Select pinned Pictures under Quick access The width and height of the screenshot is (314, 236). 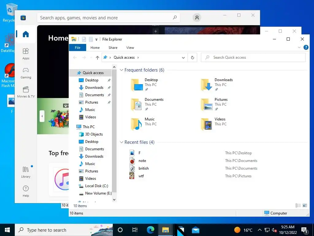click(89, 102)
